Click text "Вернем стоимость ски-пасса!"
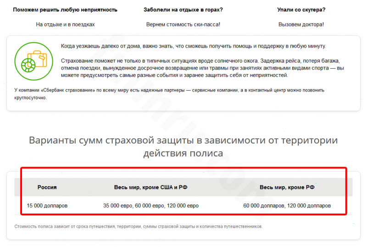 coord(183,25)
